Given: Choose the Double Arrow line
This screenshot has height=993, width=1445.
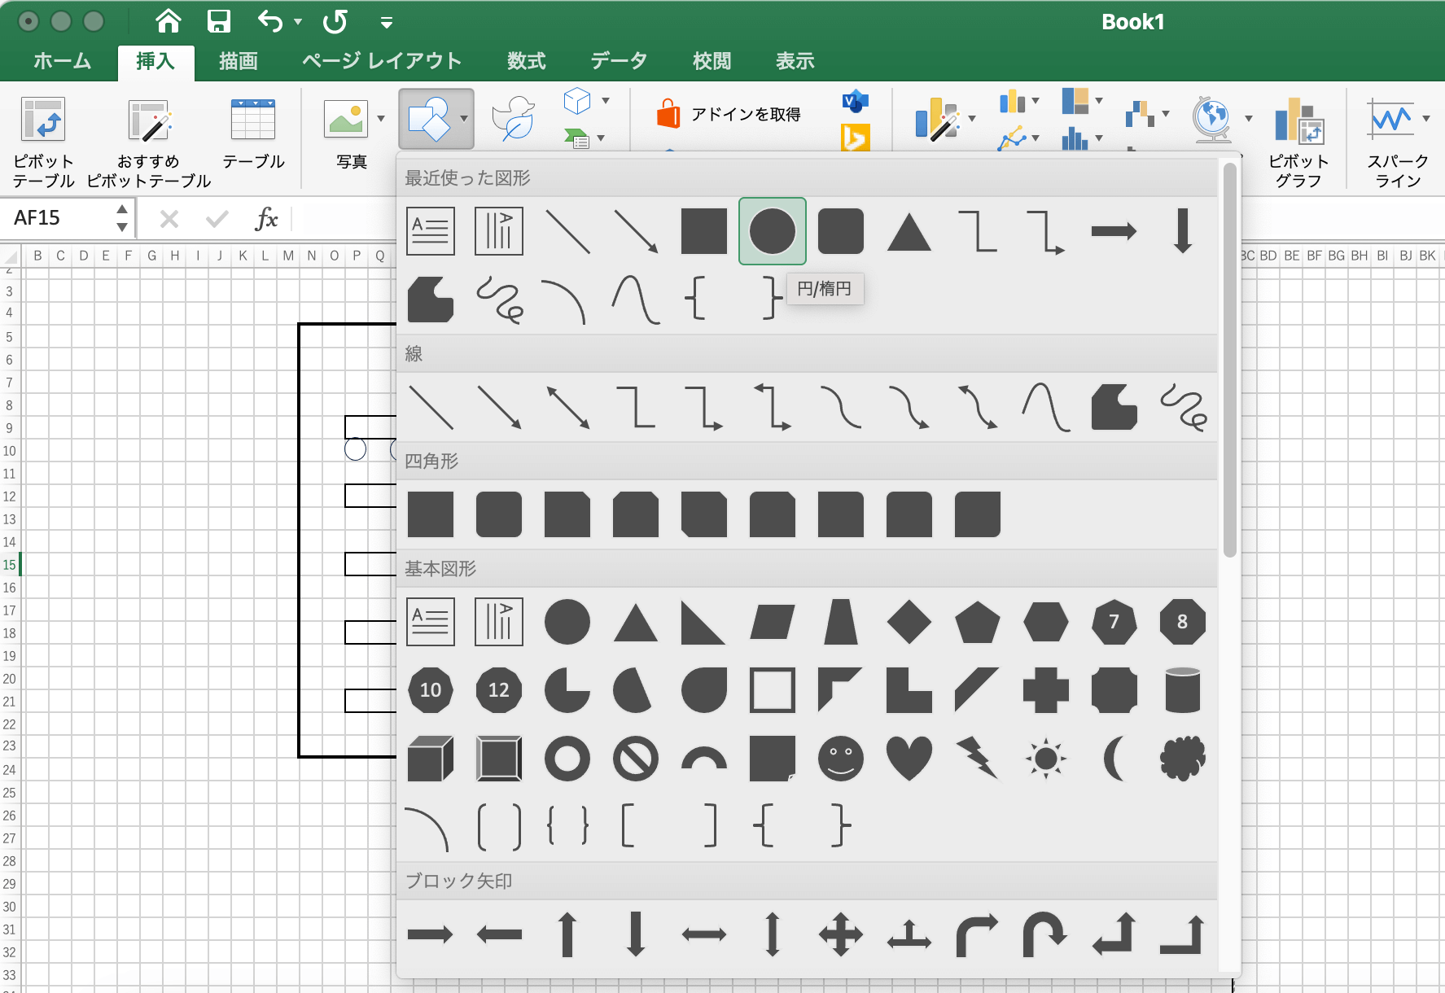Looking at the screenshot, I should [x=567, y=407].
